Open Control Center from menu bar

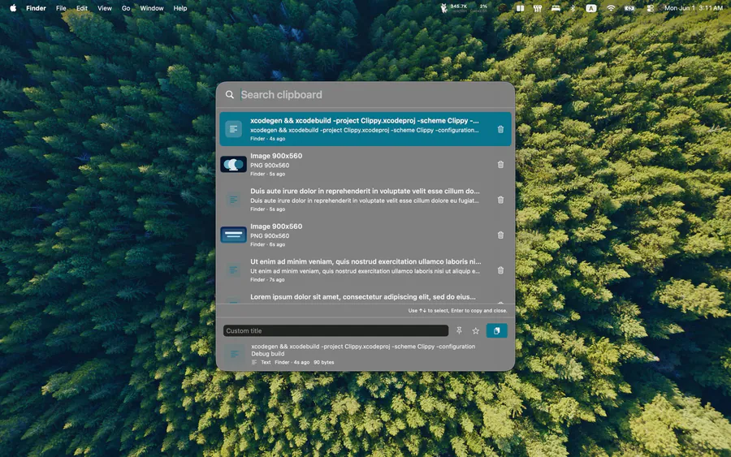(650, 8)
